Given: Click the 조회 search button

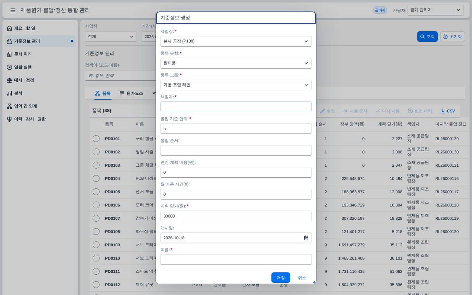Looking at the screenshot, I should (x=427, y=37).
